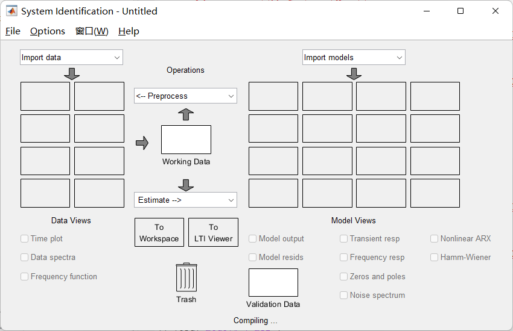This screenshot has height=331, width=513.
Task: Click the MATLAB logo in title bar
Action: 11,11
